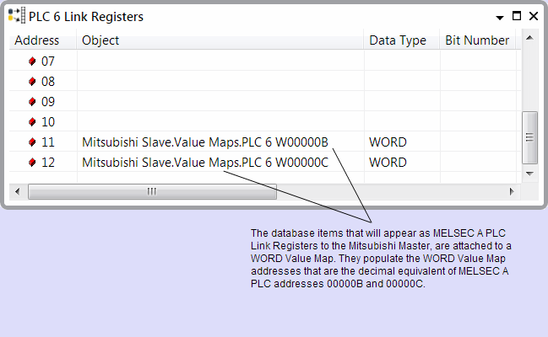Select the PLC 6 W00000B object cell

[x=205, y=142]
